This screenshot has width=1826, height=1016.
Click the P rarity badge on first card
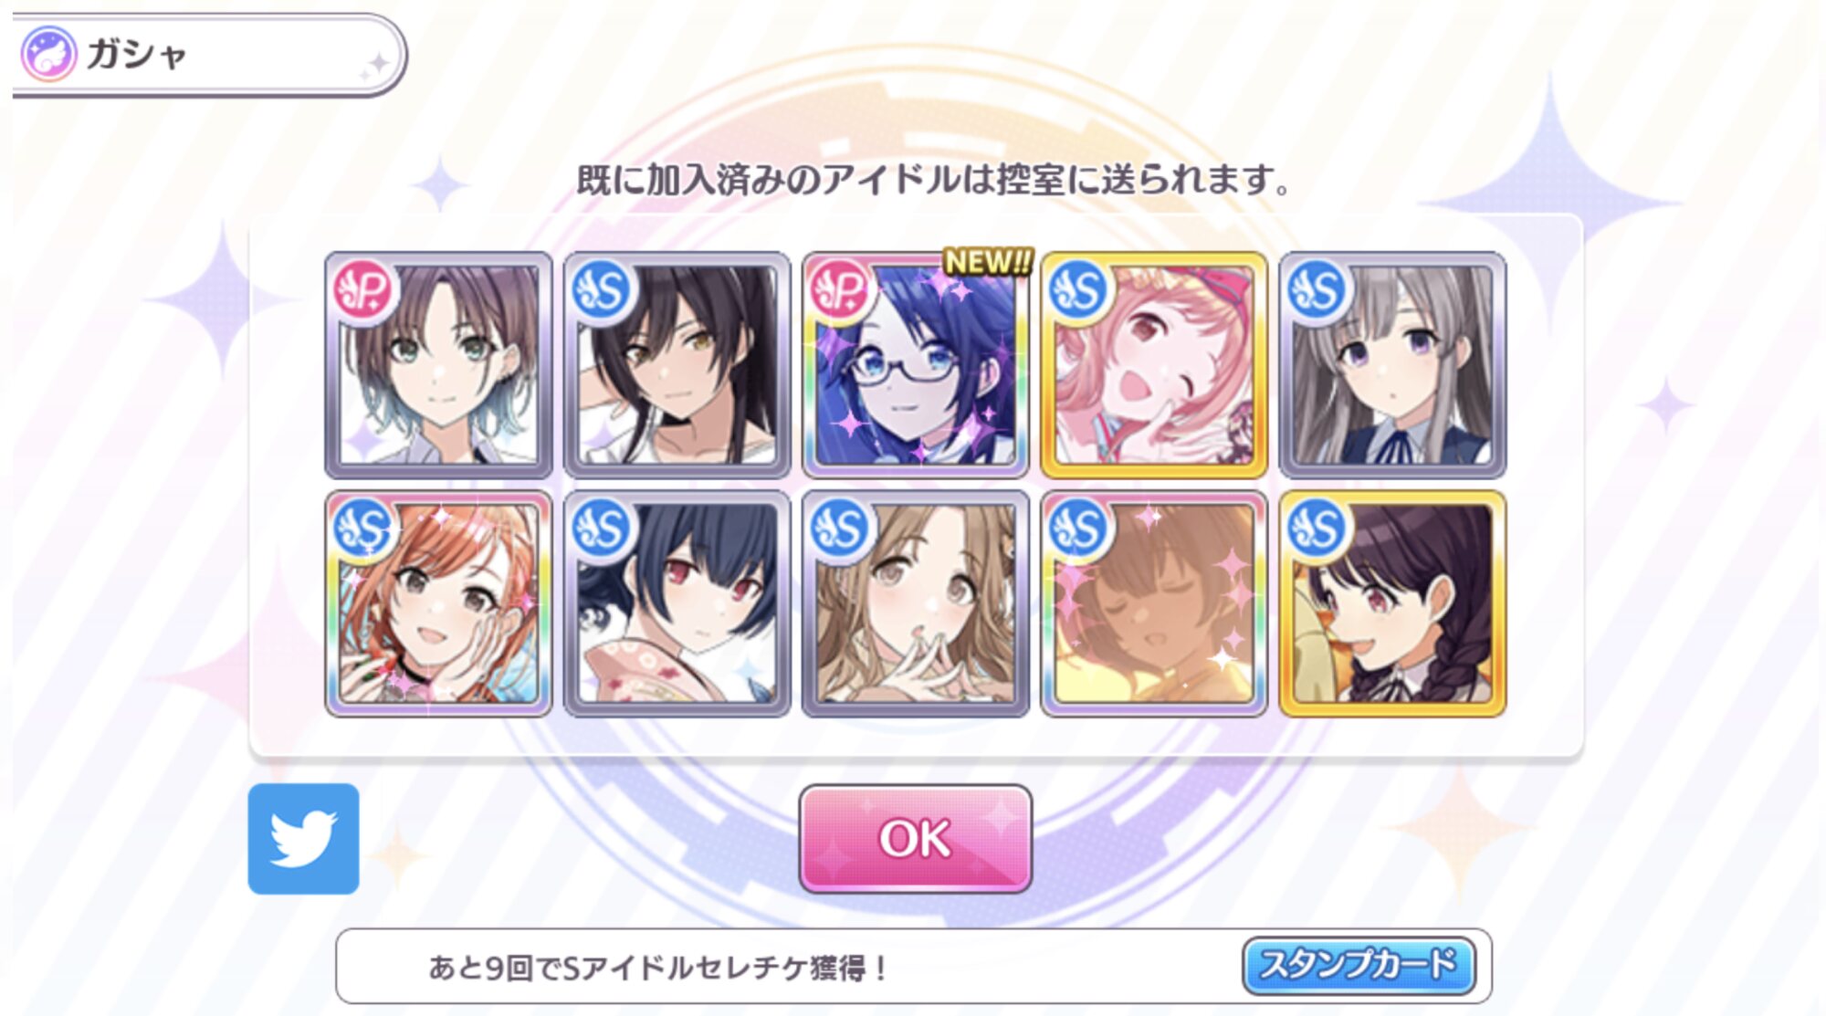coord(363,291)
